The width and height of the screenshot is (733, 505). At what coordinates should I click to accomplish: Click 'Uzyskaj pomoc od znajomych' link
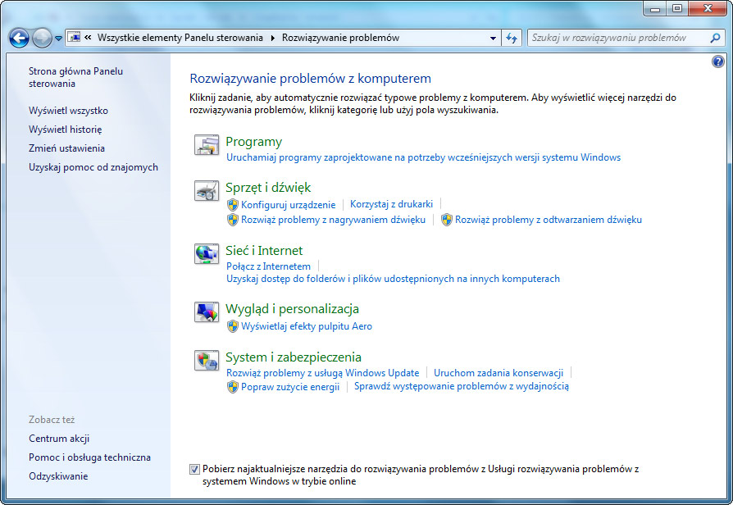[x=93, y=167]
